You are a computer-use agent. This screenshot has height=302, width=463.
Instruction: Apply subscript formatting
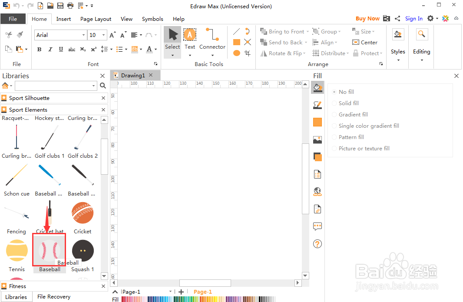point(83,50)
